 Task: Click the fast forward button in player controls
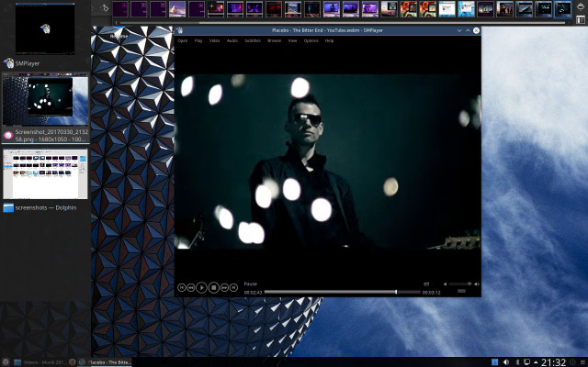[224, 287]
